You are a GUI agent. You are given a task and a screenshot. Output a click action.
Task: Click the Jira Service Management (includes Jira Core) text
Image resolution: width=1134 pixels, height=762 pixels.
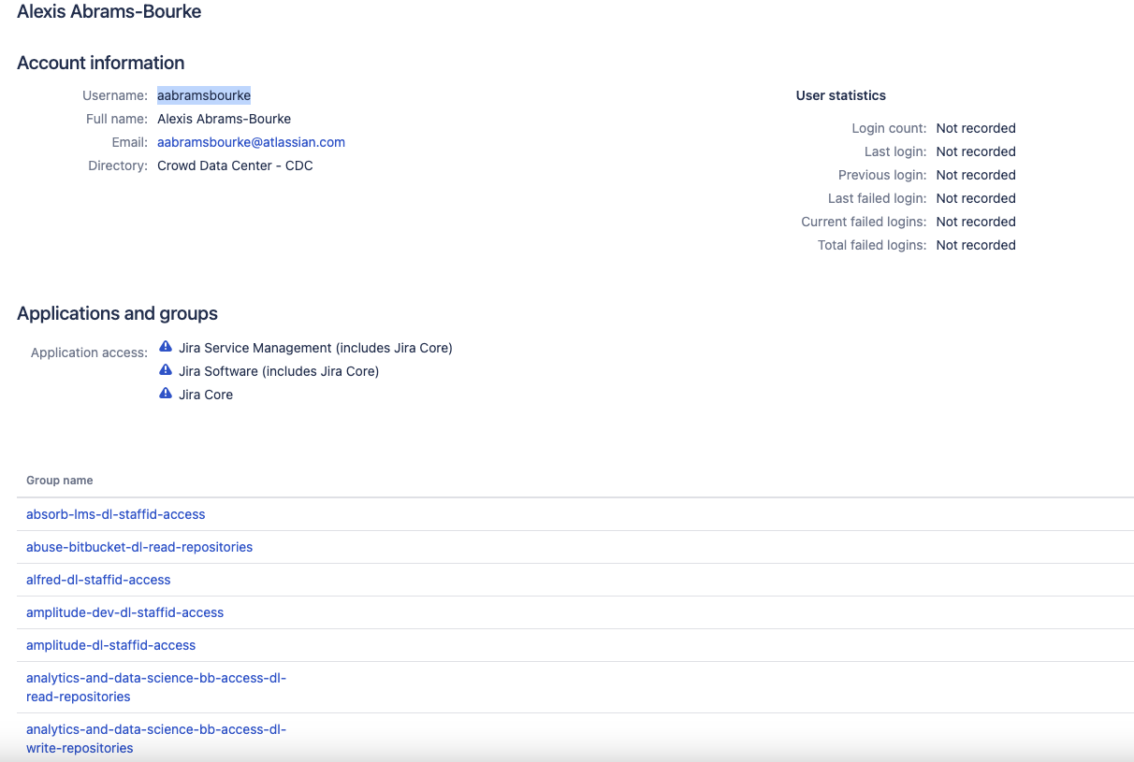pos(315,348)
